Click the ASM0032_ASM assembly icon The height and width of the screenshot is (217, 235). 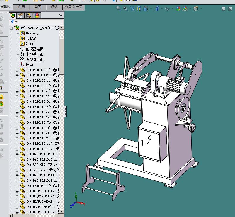pos(17,28)
